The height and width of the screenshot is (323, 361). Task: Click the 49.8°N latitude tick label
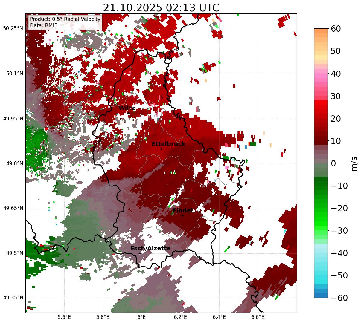14,163
